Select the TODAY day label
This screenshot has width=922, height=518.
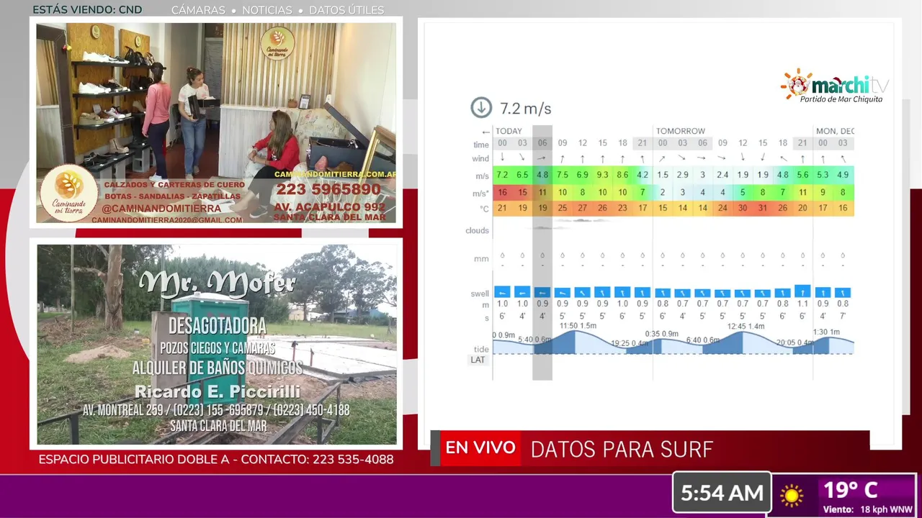(x=509, y=131)
